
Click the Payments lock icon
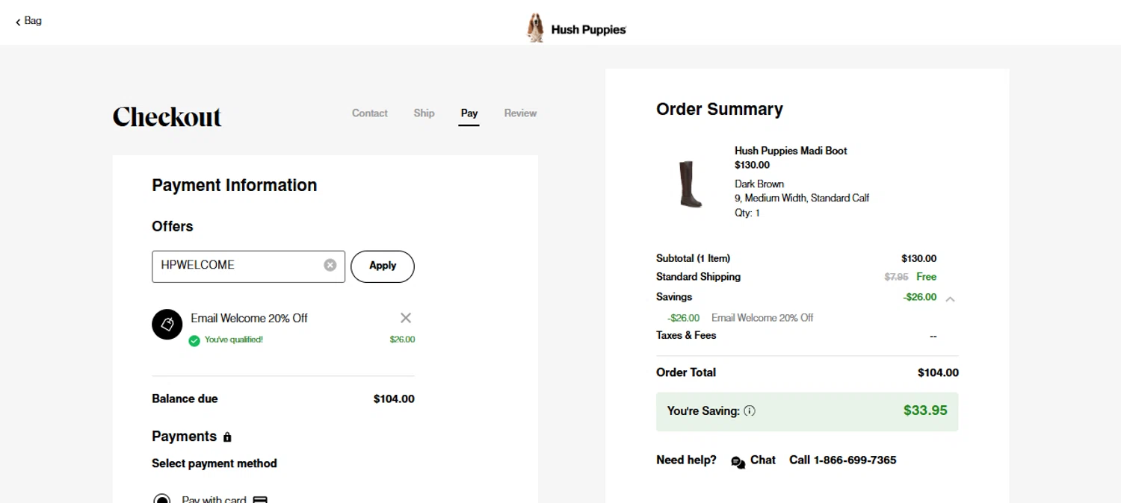coord(227,437)
